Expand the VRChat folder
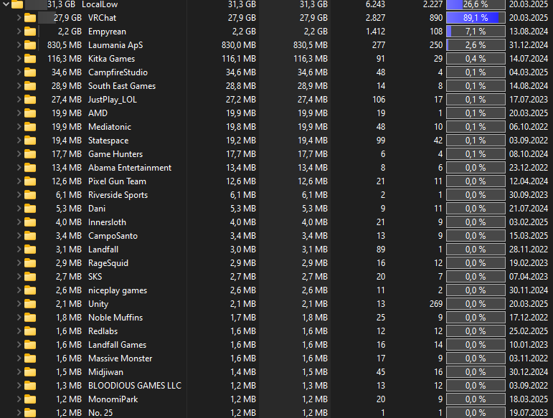The image size is (553, 418). click(x=19, y=18)
